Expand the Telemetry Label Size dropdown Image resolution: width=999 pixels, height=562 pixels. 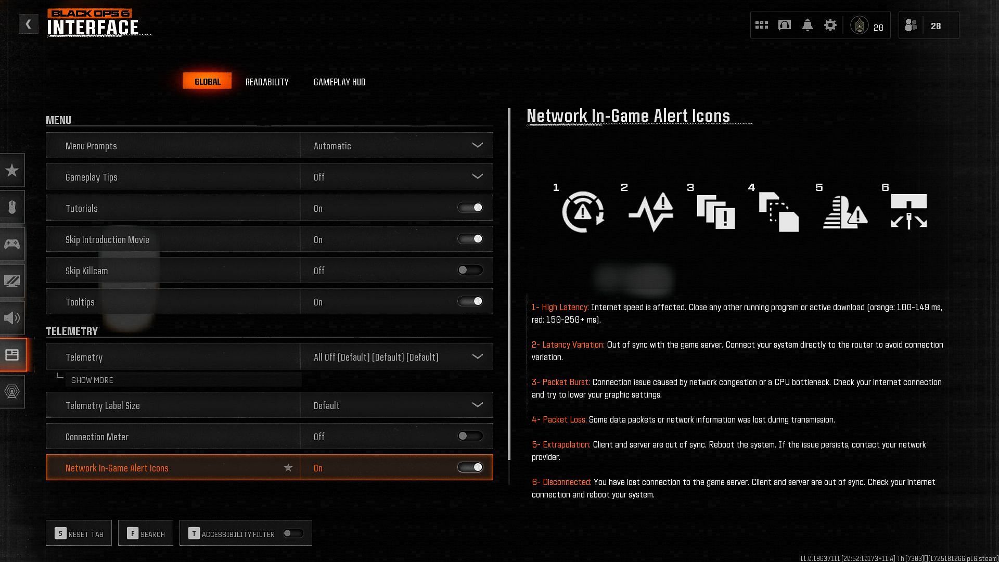point(478,405)
